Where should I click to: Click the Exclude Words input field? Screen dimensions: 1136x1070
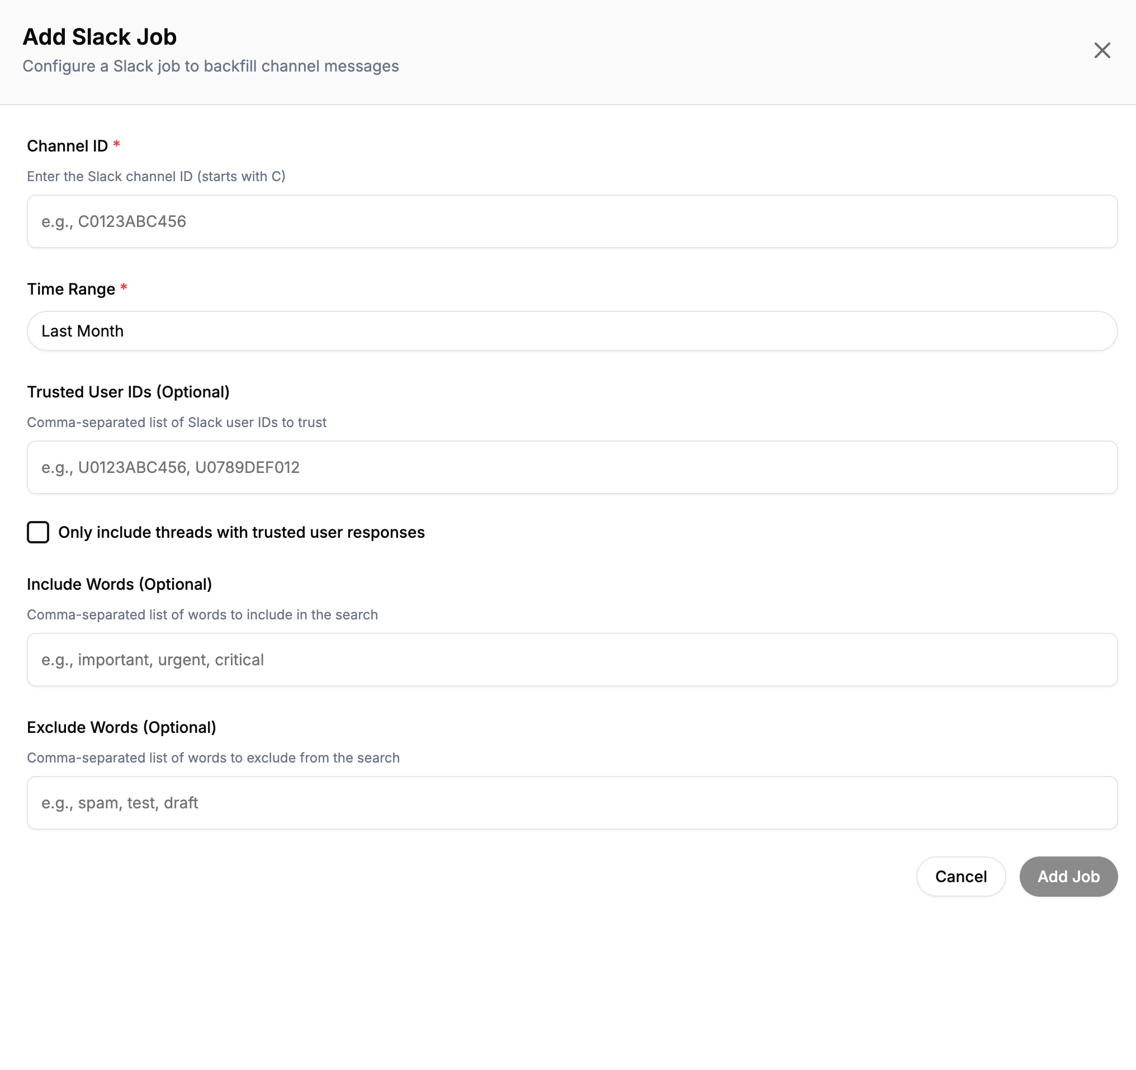(571, 802)
